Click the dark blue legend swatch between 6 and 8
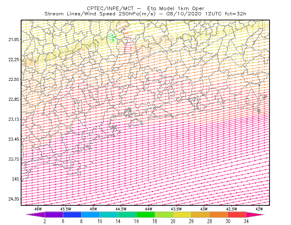 pos(72,214)
